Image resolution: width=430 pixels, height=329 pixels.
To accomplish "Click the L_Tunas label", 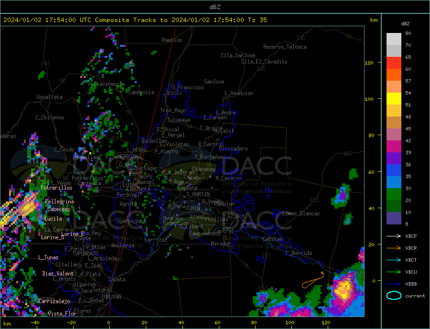I will (48, 257).
